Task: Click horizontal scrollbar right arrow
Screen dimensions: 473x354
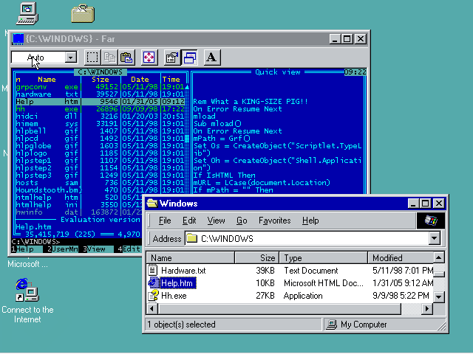Action: (427, 308)
